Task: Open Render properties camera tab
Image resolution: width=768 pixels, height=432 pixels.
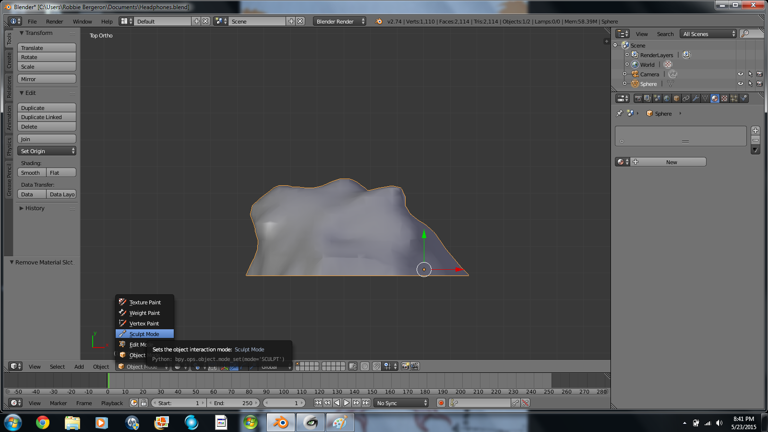Action: (x=638, y=98)
